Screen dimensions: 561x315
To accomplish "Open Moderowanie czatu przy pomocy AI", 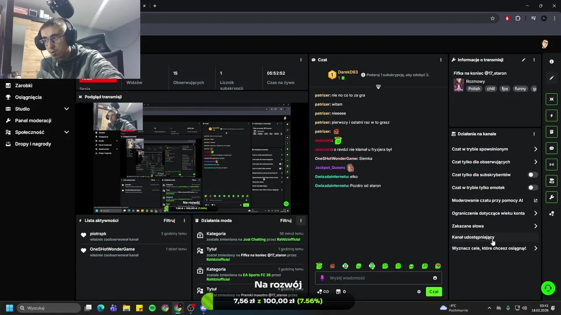I will [495, 200].
